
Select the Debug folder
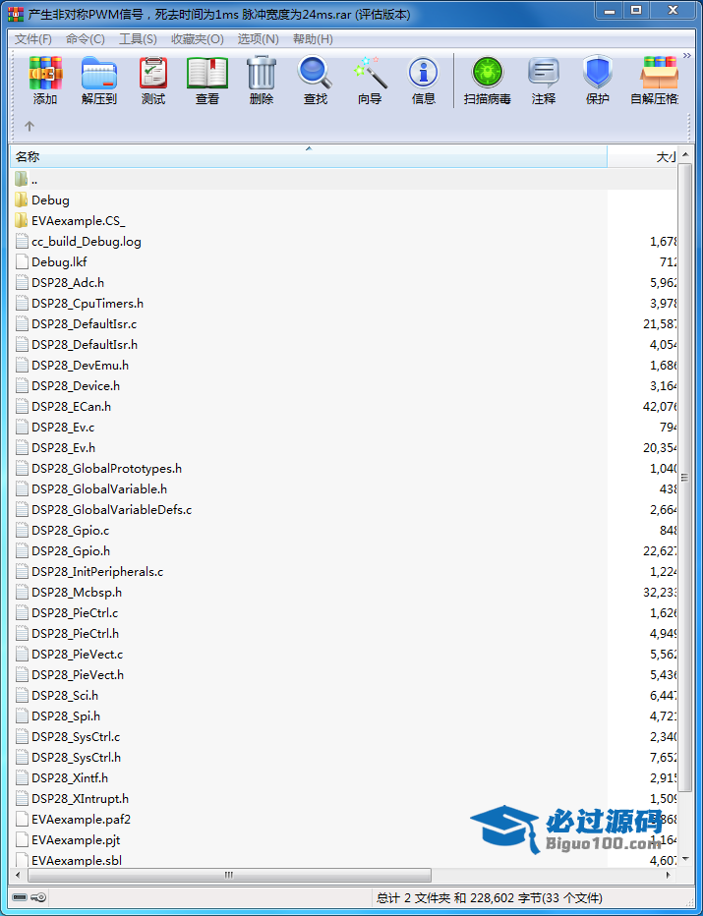tap(50, 200)
